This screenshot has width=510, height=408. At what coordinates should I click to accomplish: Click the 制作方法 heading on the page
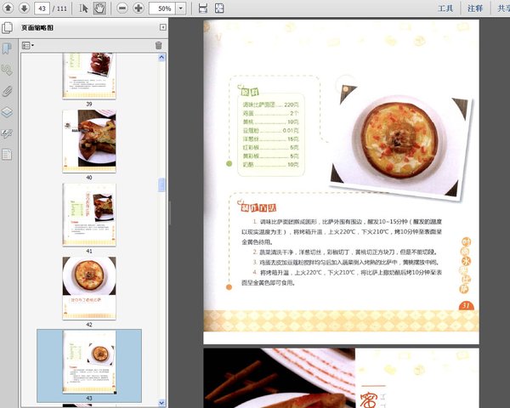tap(257, 207)
